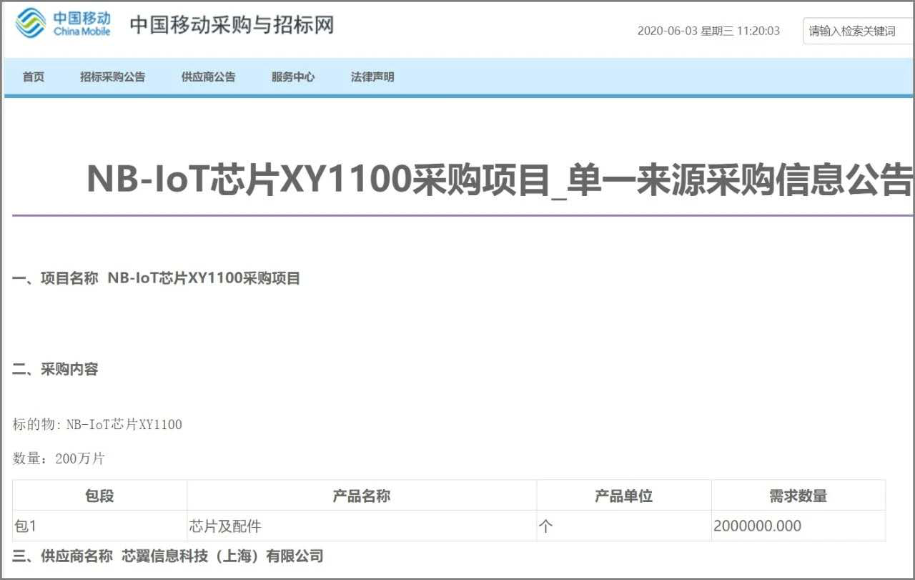The height and width of the screenshot is (580, 915).
Task: Click supplier name 芯翼信息科技（上海）有限公司
Action: pos(222,556)
